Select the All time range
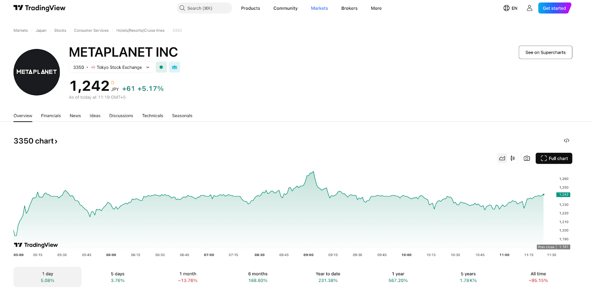This screenshot has width=592, height=298. click(x=538, y=277)
